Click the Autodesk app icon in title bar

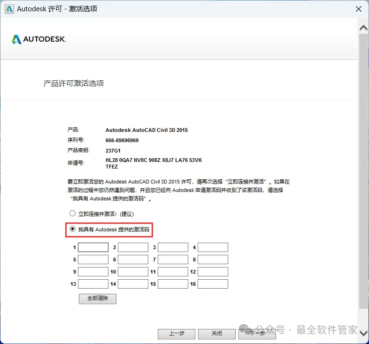point(9,9)
